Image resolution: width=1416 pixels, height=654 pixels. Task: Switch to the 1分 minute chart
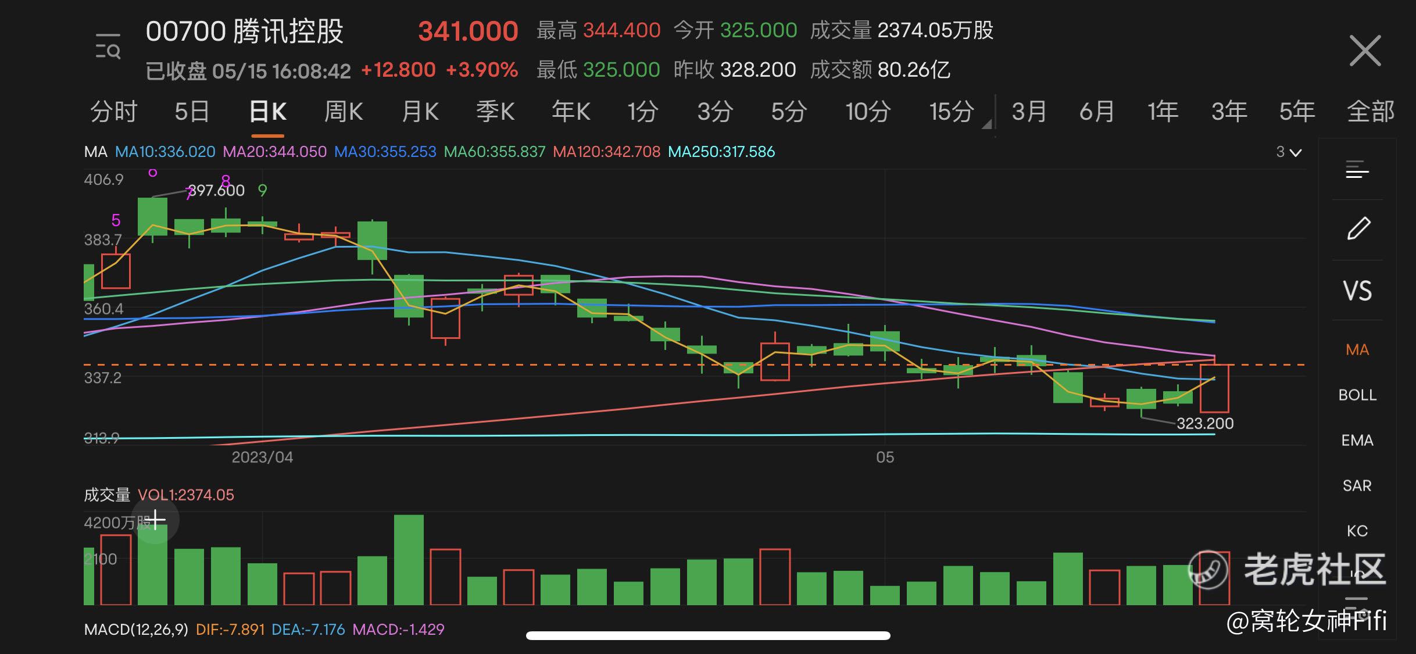pyautogui.click(x=643, y=111)
